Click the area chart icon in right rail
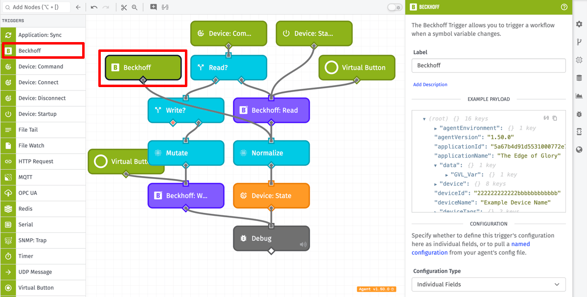Viewport: 587px width, 297px height. click(579, 96)
